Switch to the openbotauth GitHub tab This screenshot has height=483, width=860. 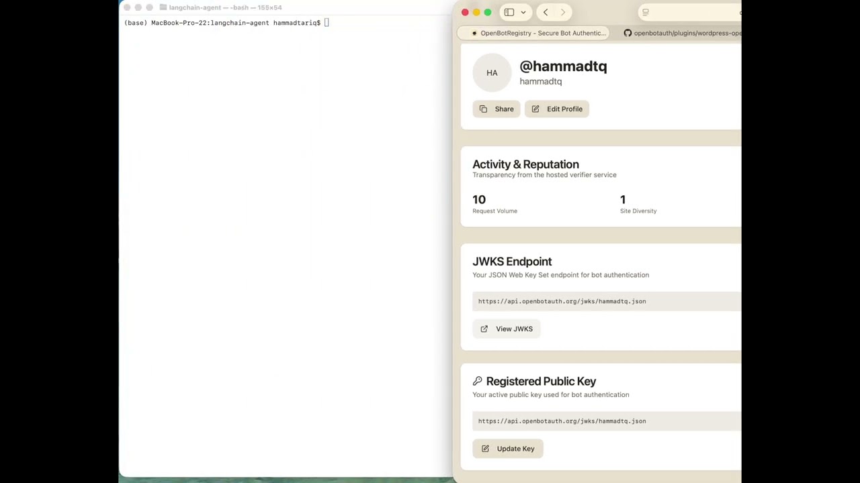pos(682,33)
